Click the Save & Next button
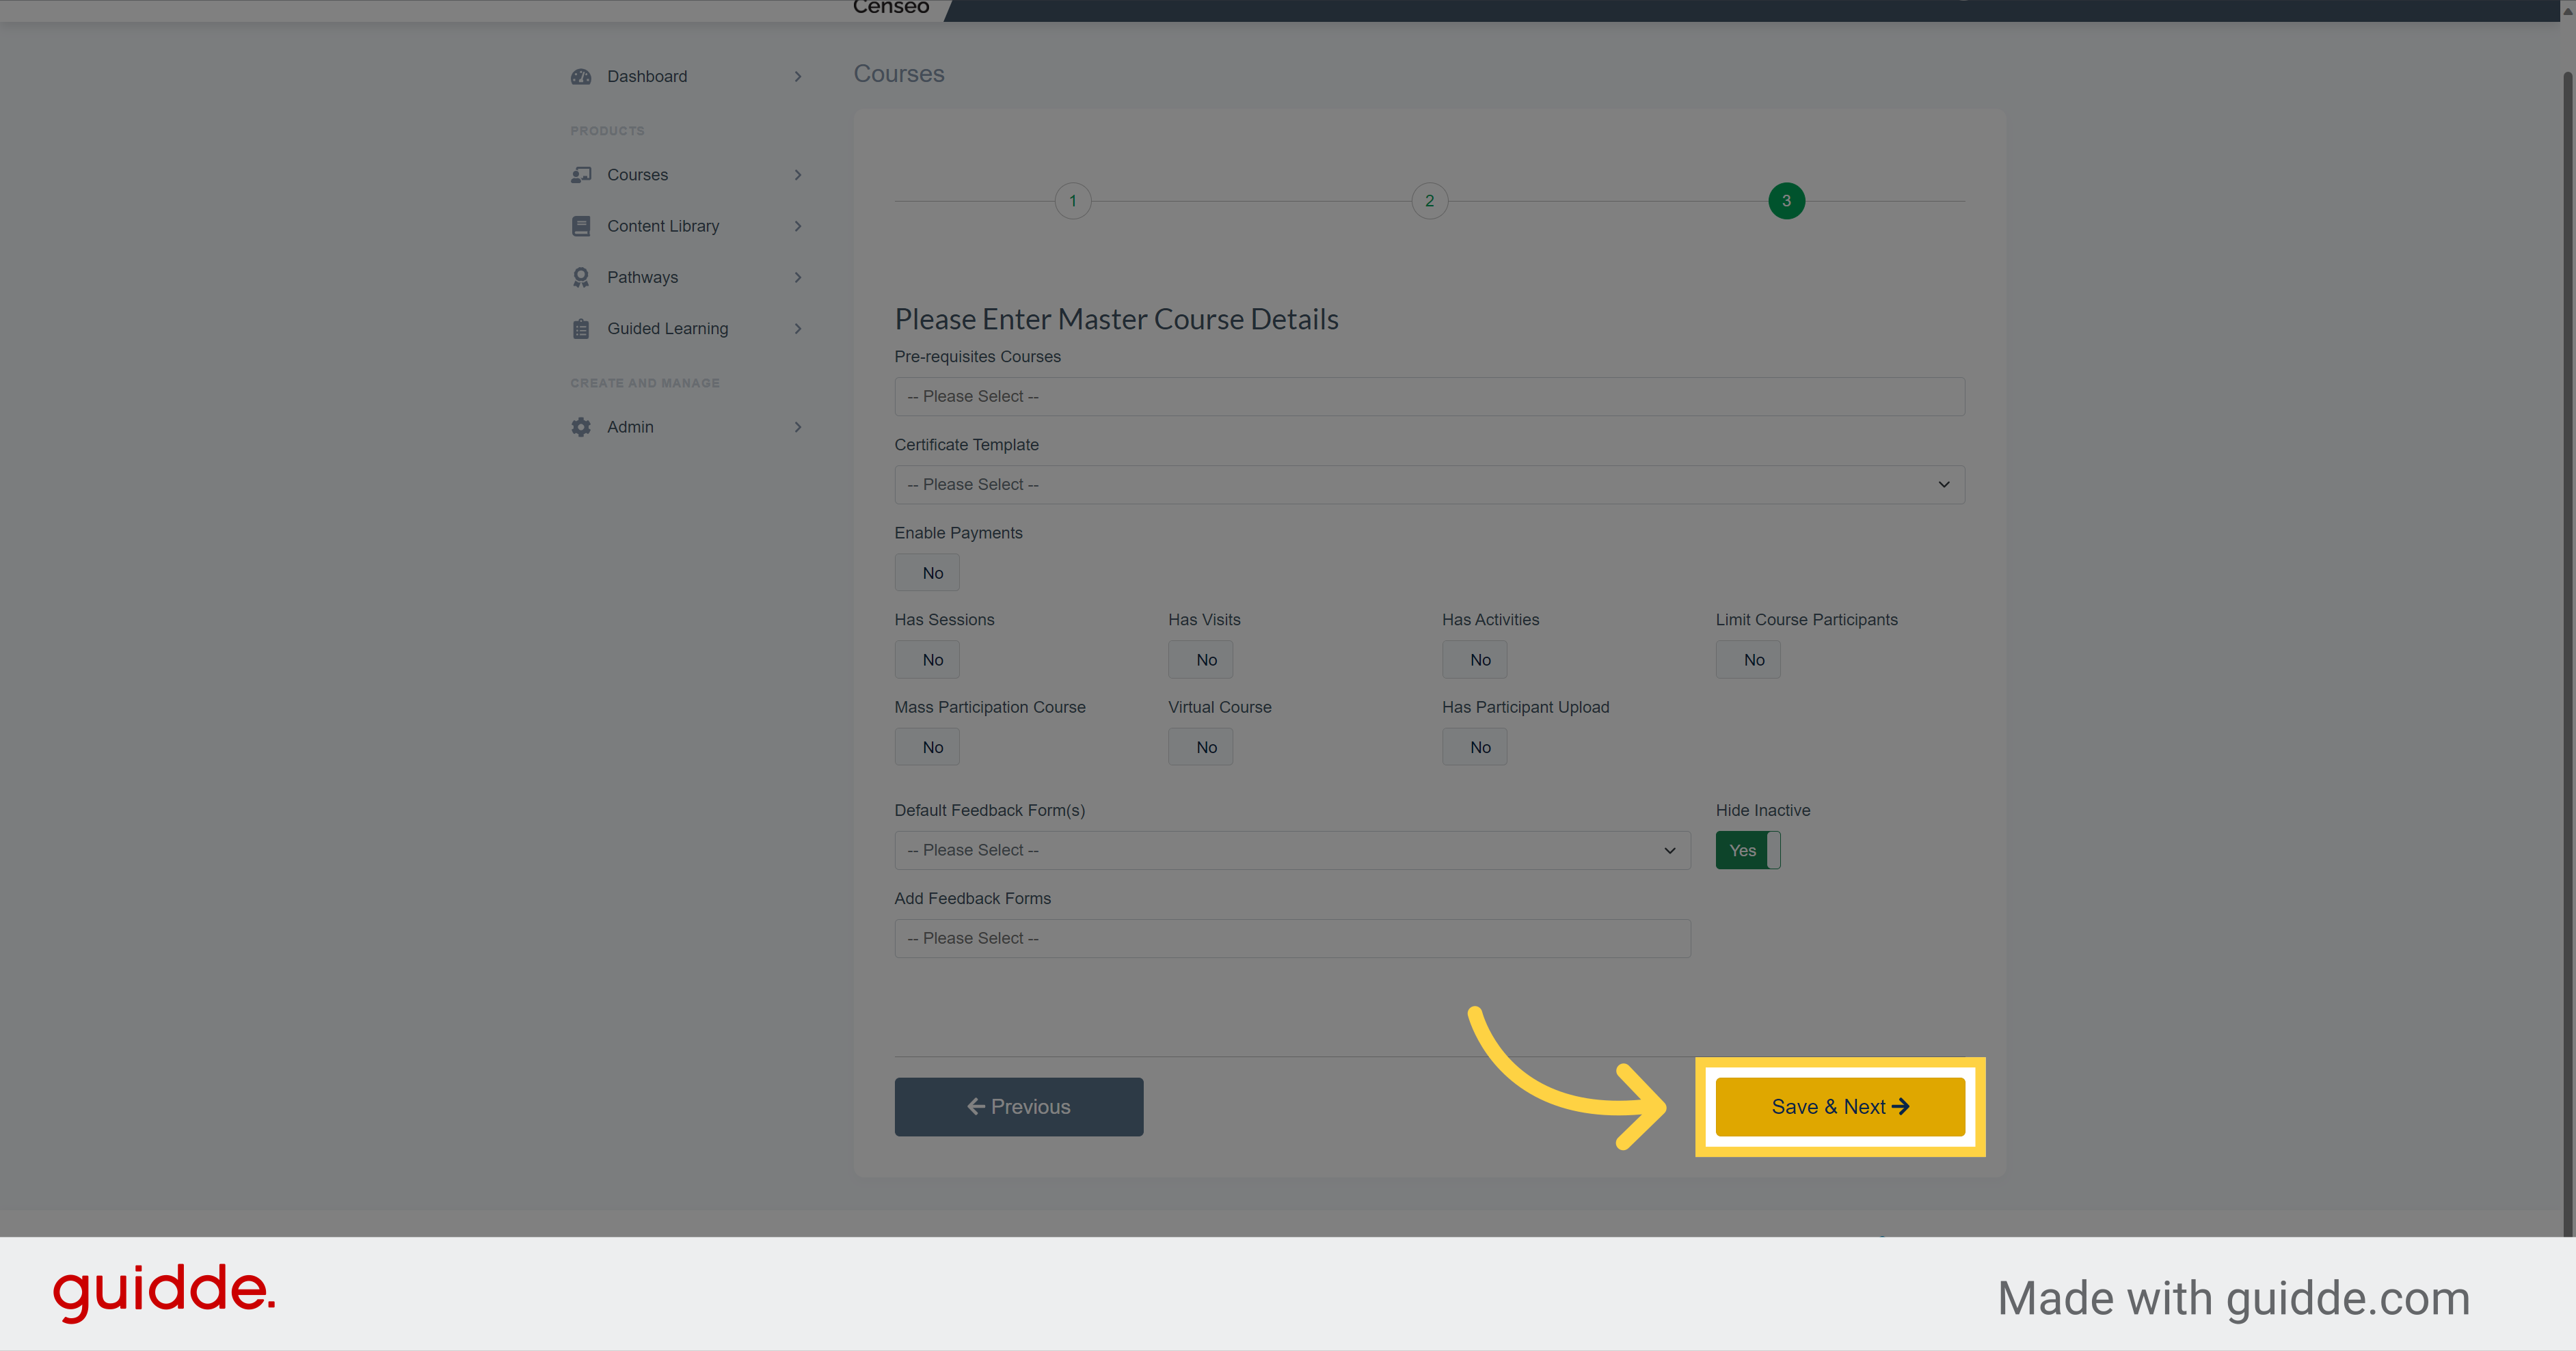Image resolution: width=2576 pixels, height=1351 pixels. tap(1840, 1107)
